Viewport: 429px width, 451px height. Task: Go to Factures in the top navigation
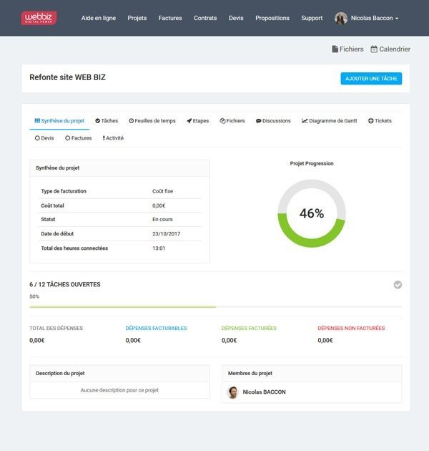[170, 18]
